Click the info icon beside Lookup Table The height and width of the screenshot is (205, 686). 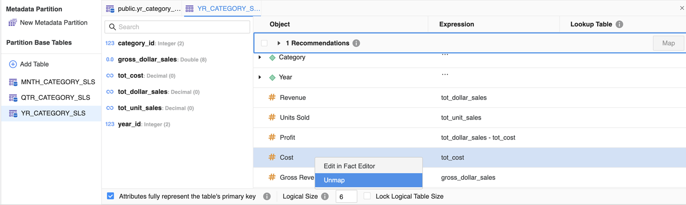619,24
